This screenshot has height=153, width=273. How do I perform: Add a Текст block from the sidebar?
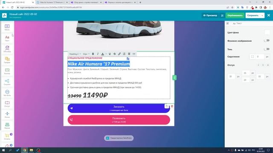click(7, 38)
